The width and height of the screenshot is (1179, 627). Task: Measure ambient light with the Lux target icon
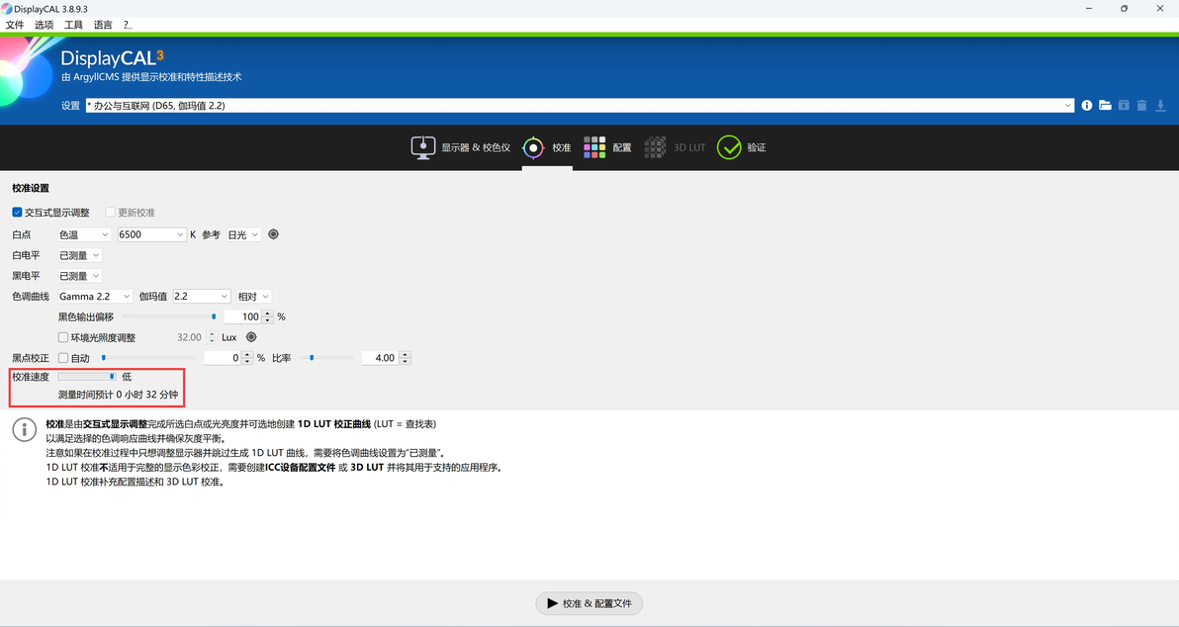coord(251,337)
